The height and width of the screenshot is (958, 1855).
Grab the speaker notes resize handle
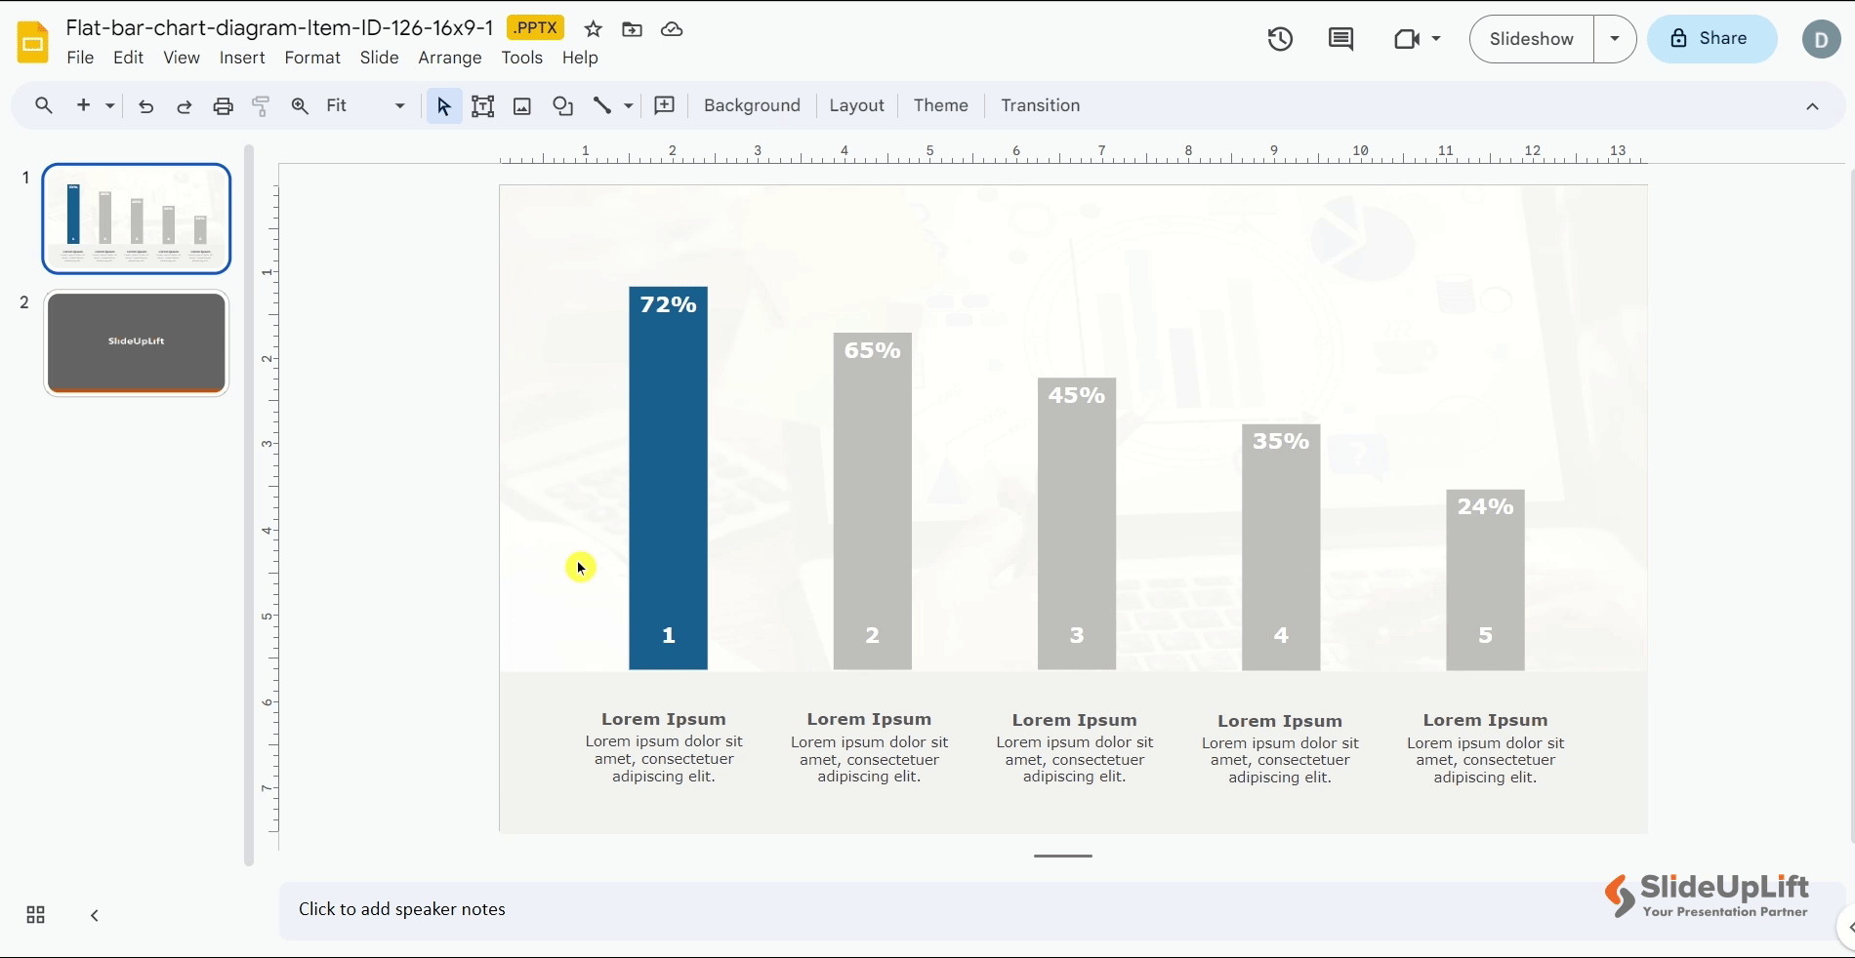1062,856
